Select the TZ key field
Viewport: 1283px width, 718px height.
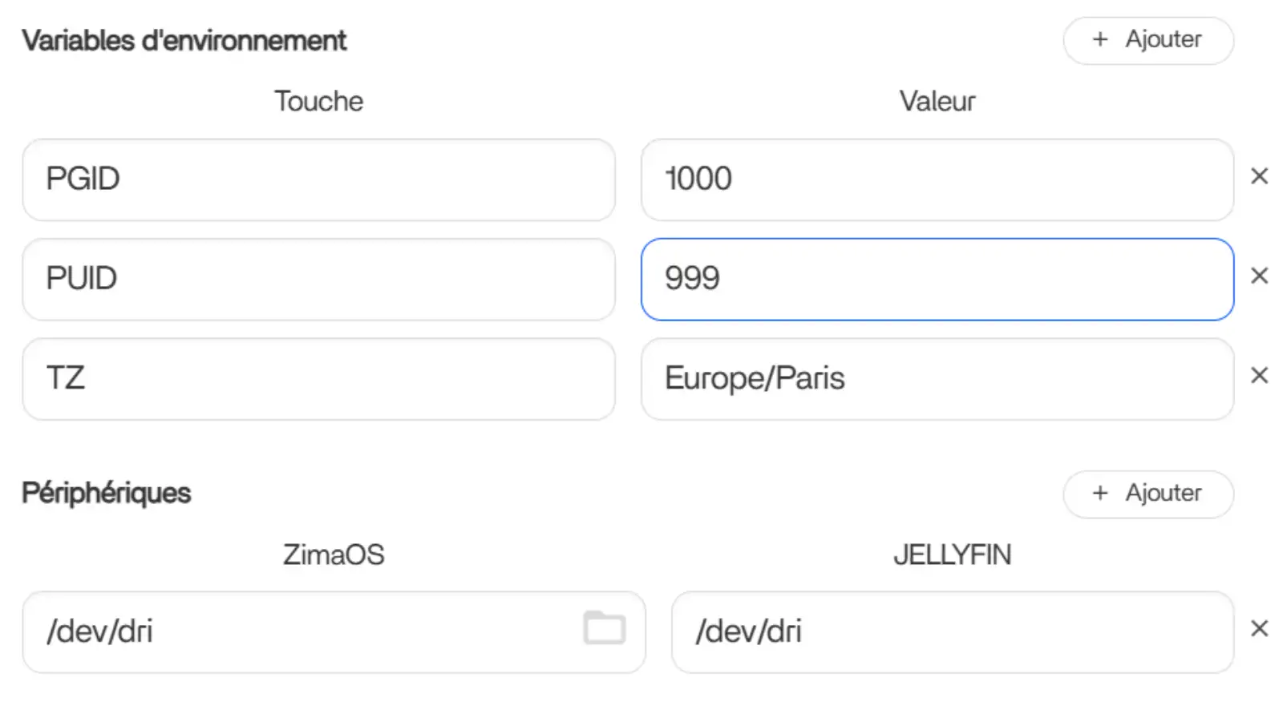point(318,379)
